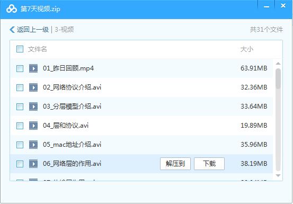Viewport: 293px width, 204px height.
Task: Click scrollbar down arrow
Action: click(x=278, y=175)
